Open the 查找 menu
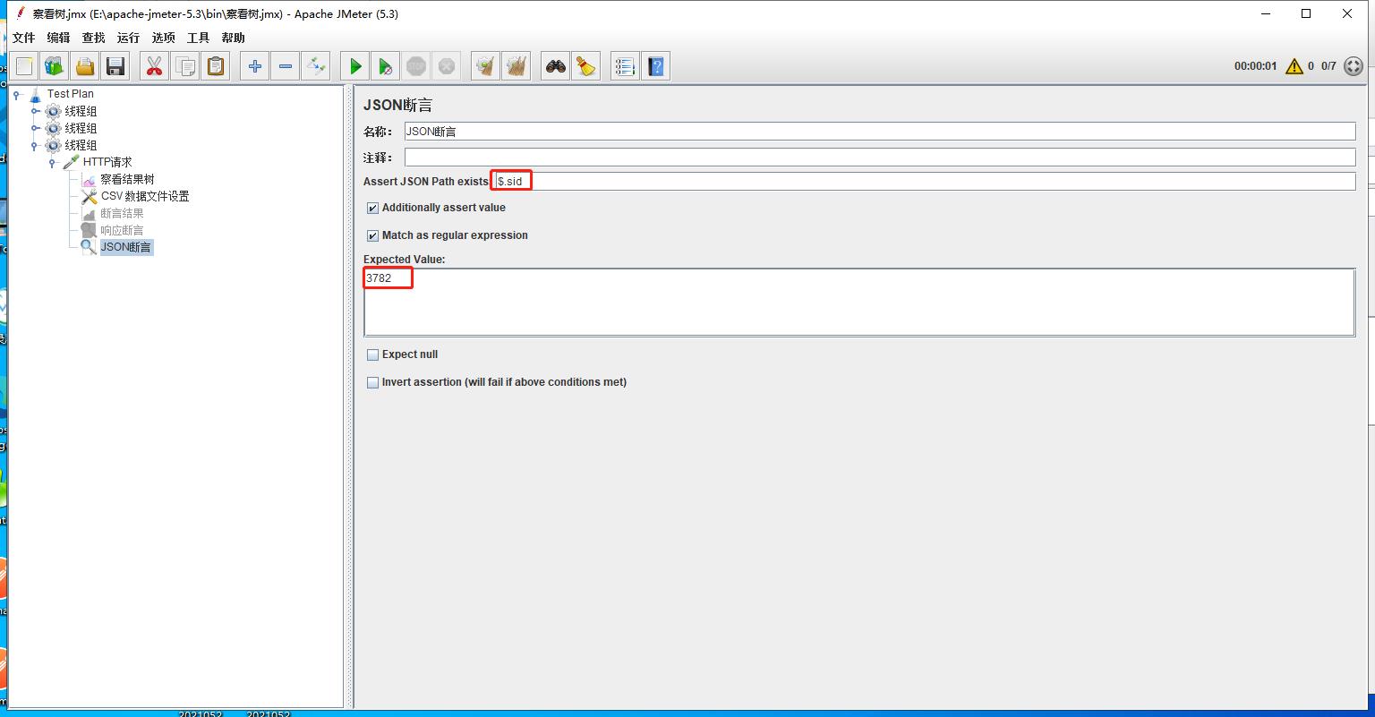The height and width of the screenshot is (717, 1375). coord(93,38)
